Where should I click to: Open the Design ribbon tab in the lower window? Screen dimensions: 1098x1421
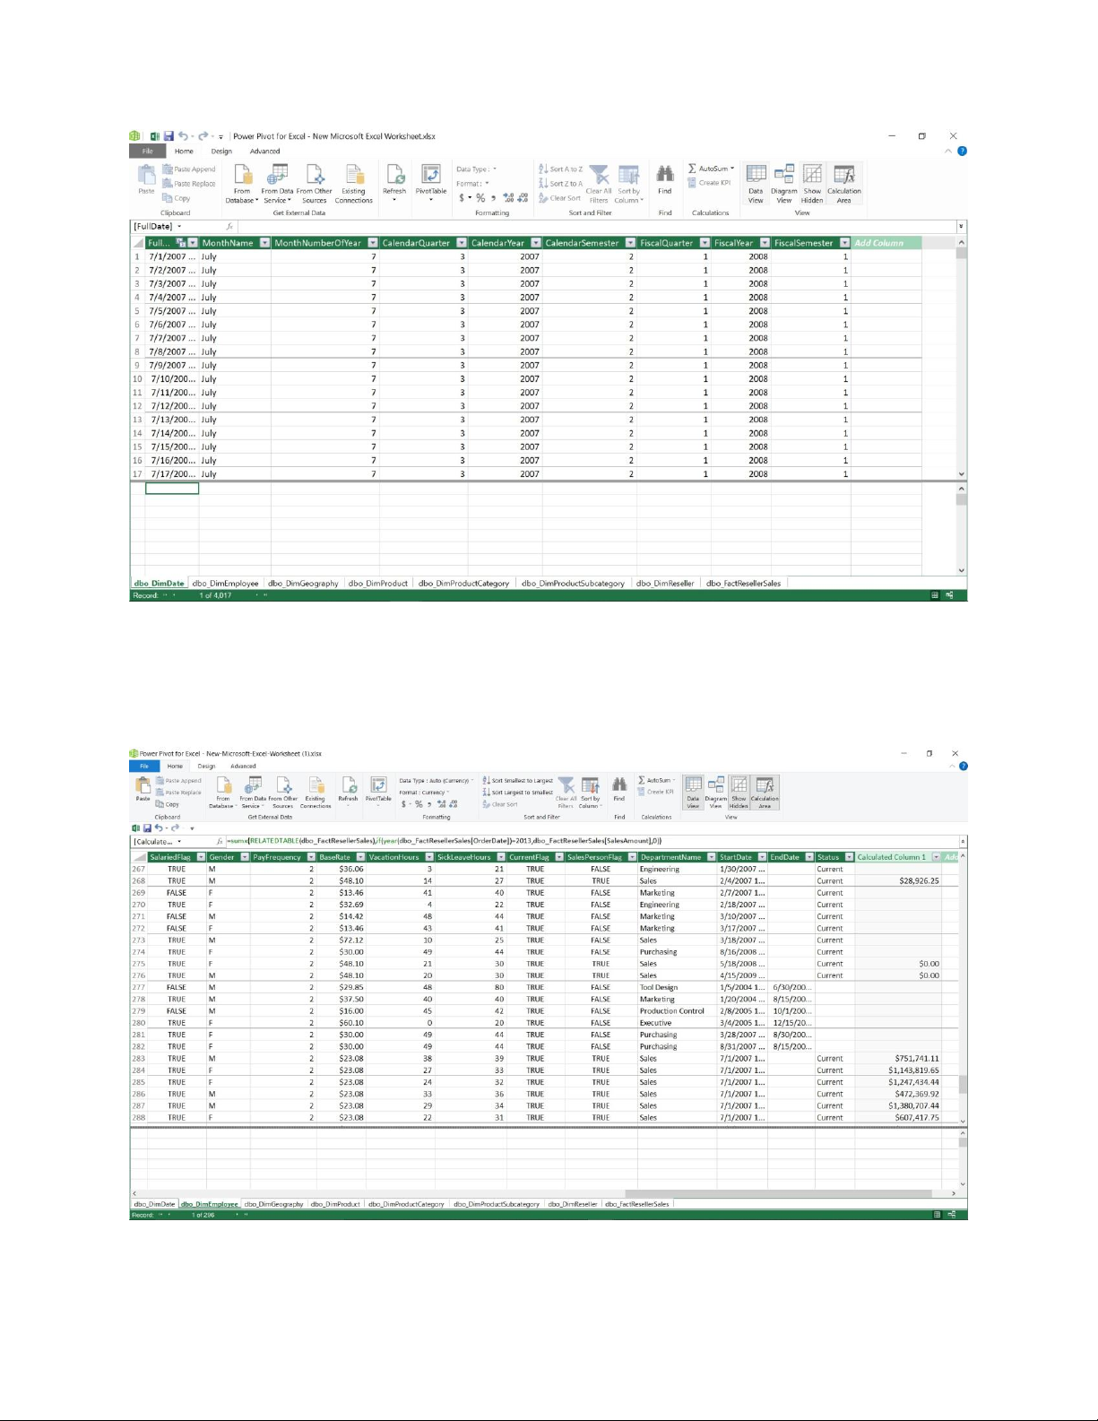(206, 767)
